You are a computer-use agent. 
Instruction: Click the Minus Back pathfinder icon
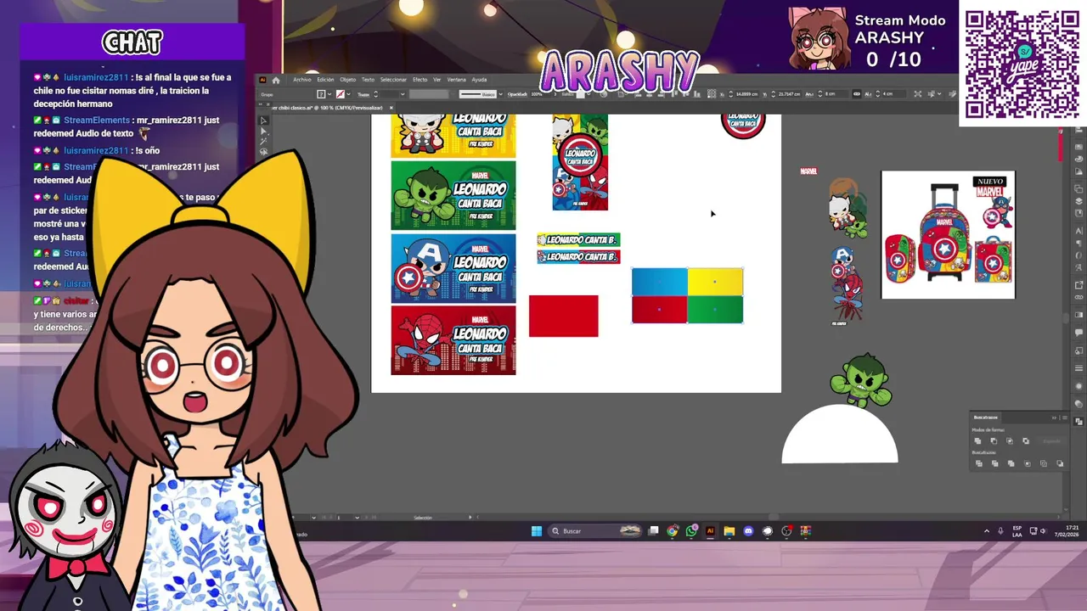(x=1060, y=463)
